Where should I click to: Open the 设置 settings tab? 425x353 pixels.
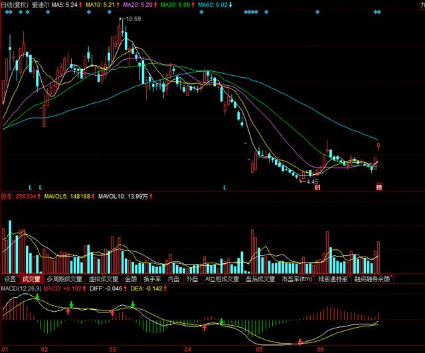pos(9,279)
